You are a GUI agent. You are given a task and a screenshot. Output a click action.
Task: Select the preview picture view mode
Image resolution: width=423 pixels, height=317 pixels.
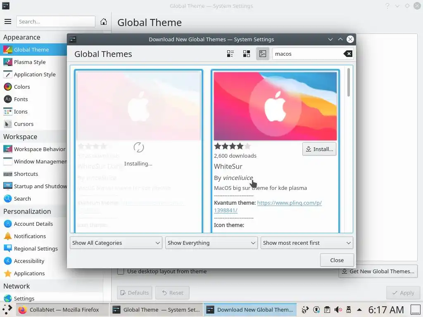point(262,54)
